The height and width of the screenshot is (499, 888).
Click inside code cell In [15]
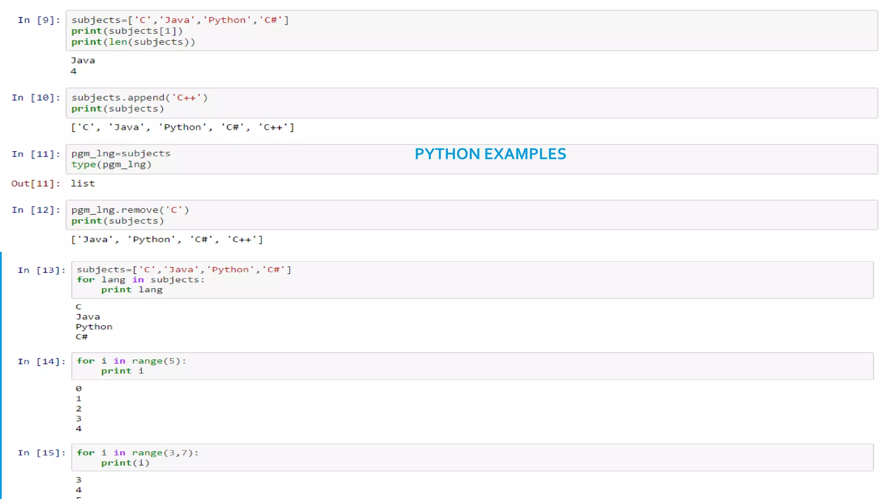coord(473,457)
